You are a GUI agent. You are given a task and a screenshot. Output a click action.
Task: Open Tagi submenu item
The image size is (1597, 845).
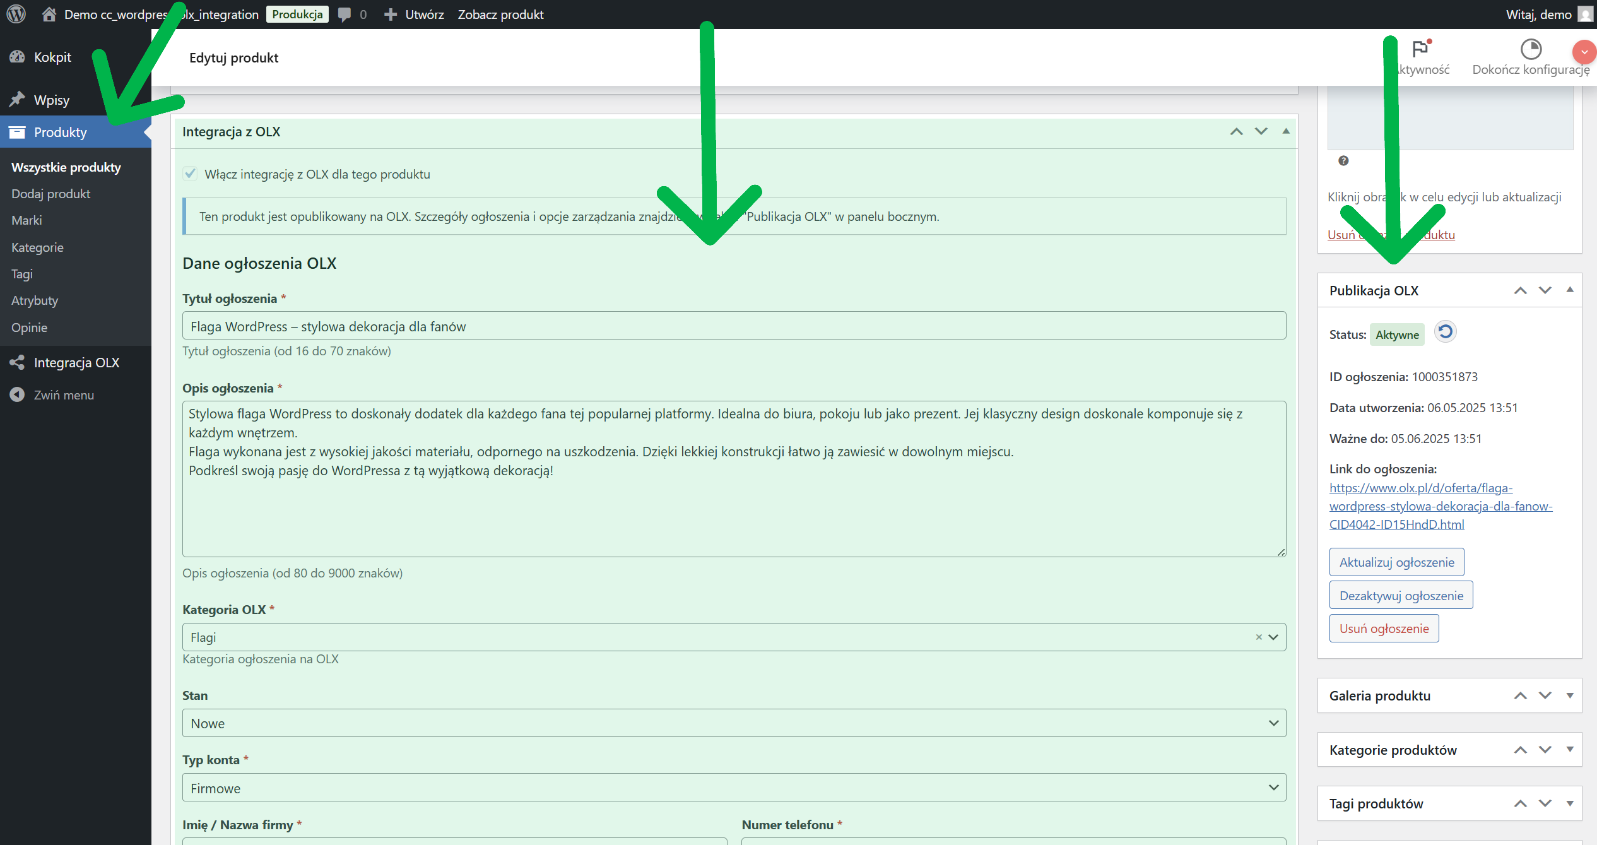22,274
